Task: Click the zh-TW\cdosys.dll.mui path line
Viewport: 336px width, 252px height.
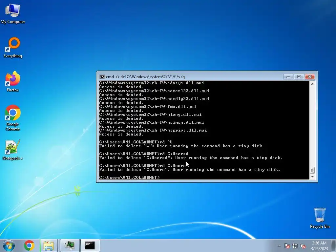Action: click(152, 83)
